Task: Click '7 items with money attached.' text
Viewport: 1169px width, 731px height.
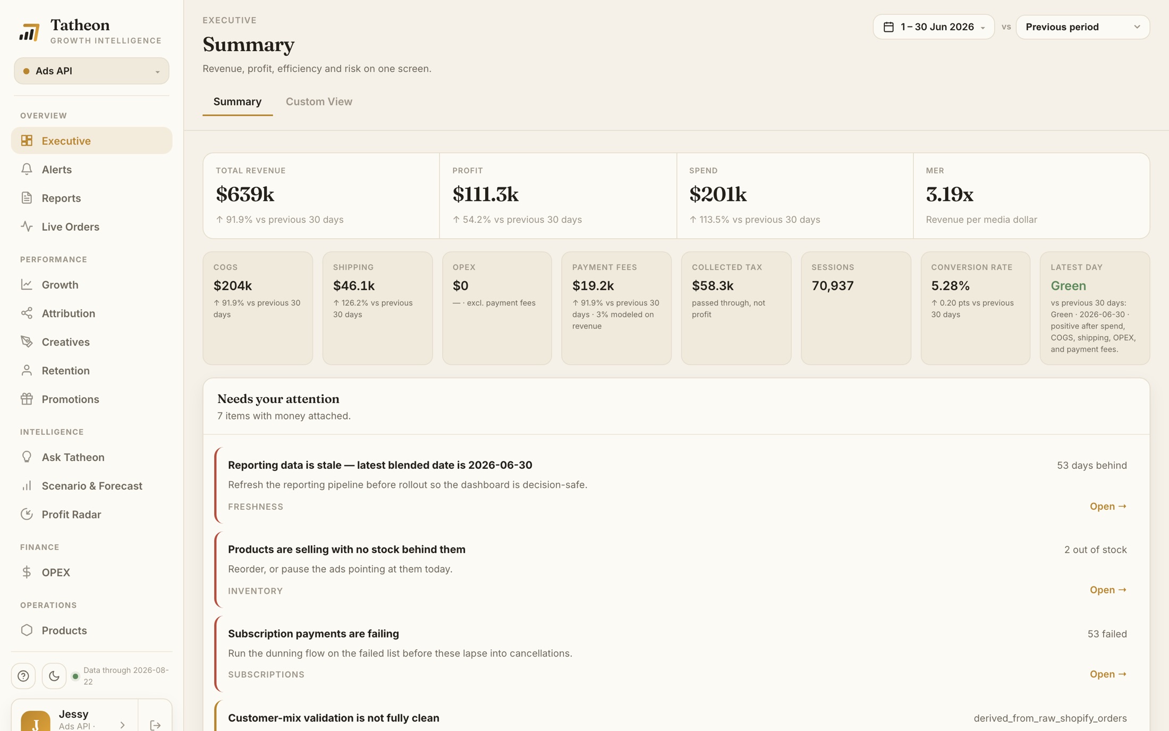Action: pyautogui.click(x=284, y=416)
